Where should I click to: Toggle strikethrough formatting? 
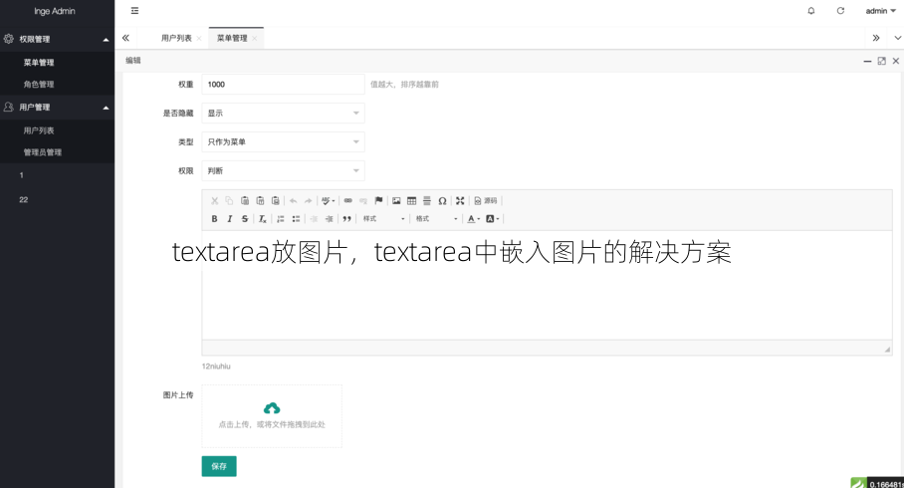(245, 219)
